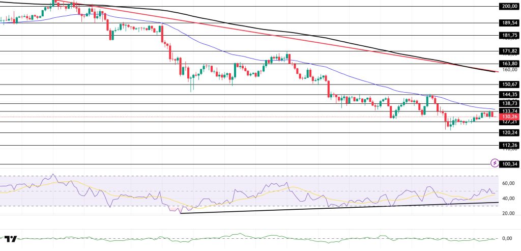Click the TradingView logo icon
The height and width of the screenshot is (251, 521).
pos(11,238)
